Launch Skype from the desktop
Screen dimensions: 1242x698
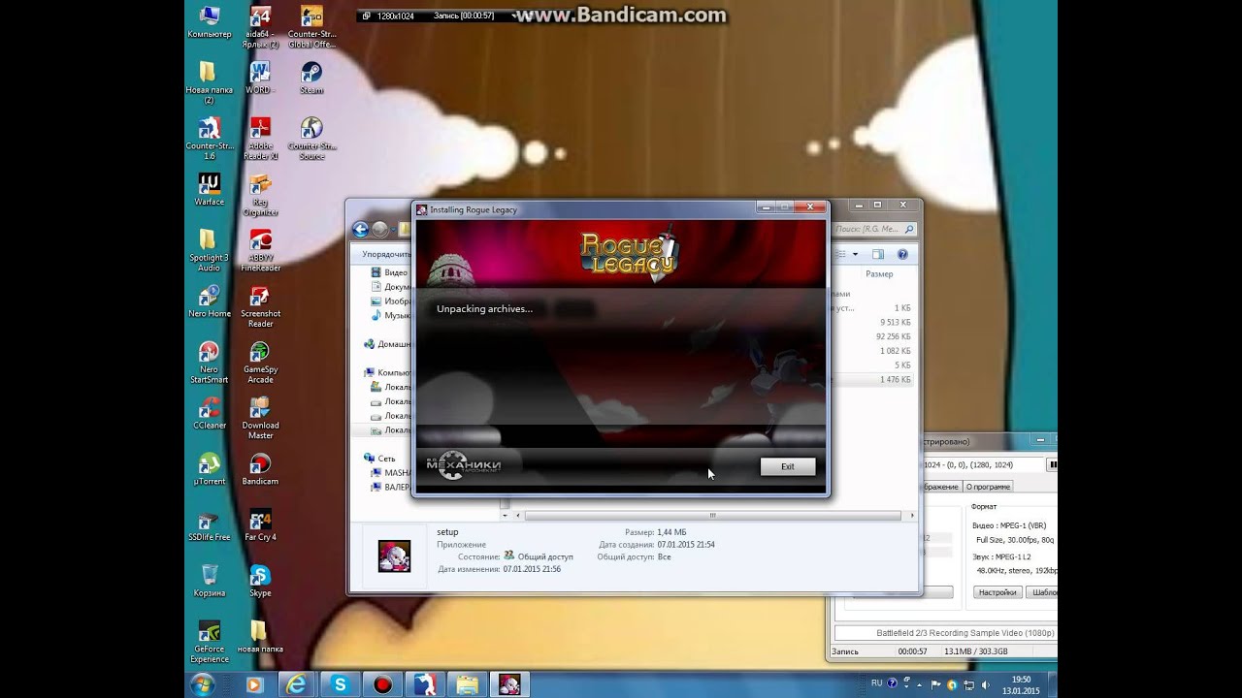[260, 581]
